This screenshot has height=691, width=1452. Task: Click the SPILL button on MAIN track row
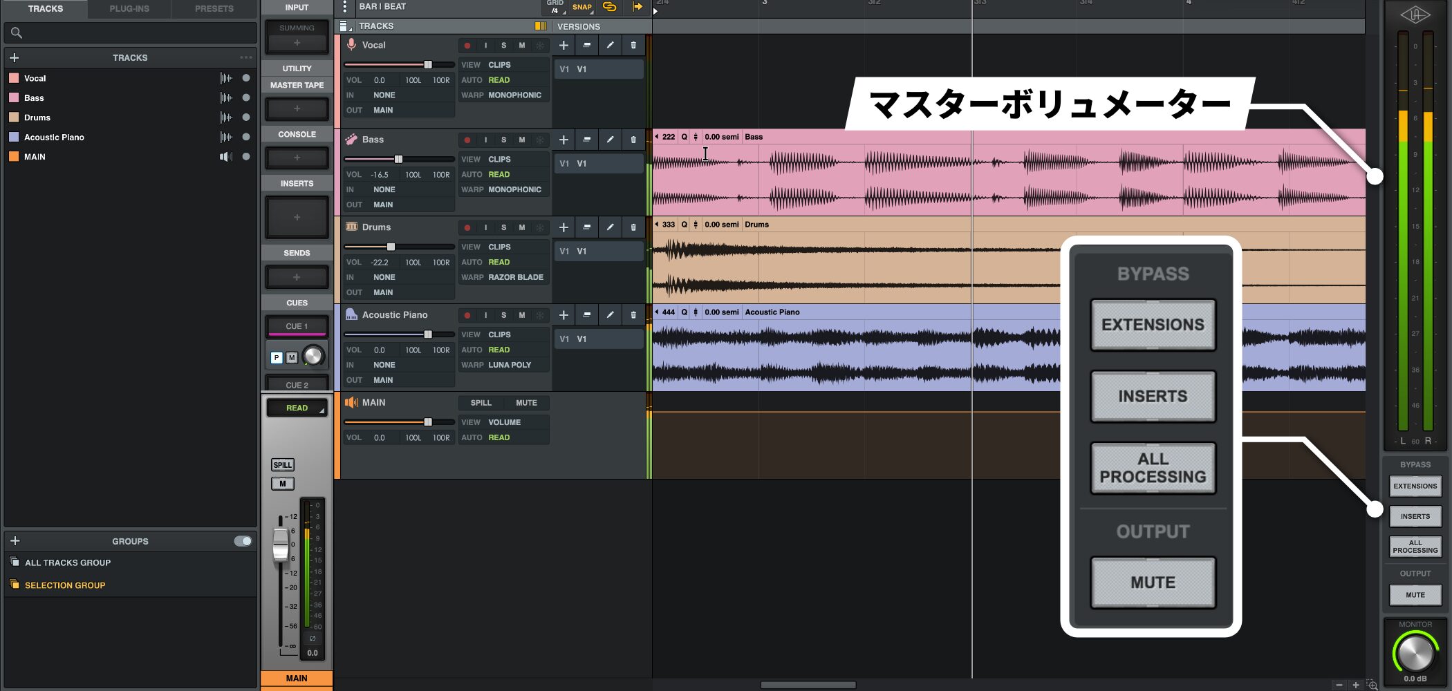point(481,403)
